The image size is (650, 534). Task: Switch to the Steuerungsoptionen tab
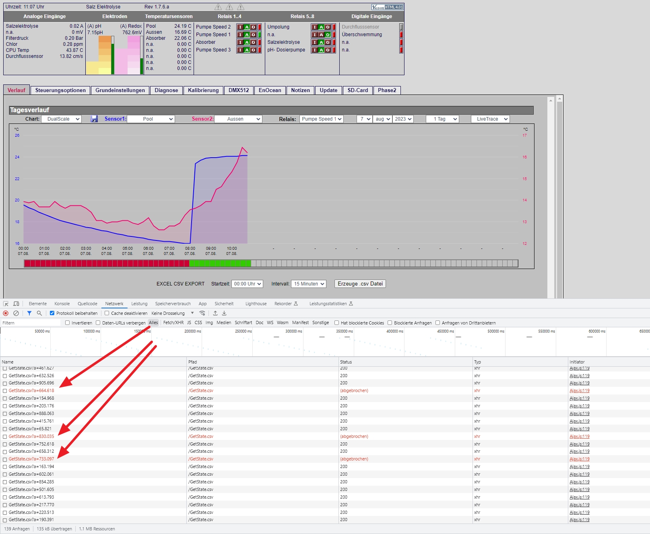tap(60, 90)
